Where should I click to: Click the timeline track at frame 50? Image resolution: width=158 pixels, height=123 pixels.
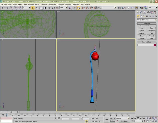coord(68,115)
